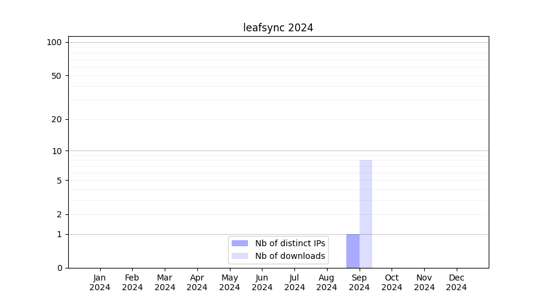Screen dimensions: 543x301
Task: Click the Dec 2024 x-axis label
Action: [x=456, y=282]
